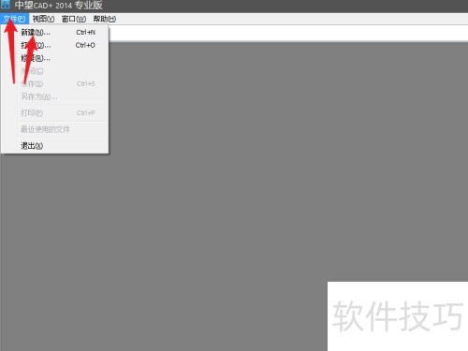Image resolution: width=468 pixels, height=351 pixels.
Task: Choose 退出(X) to quit the application
Action: click(x=55, y=146)
